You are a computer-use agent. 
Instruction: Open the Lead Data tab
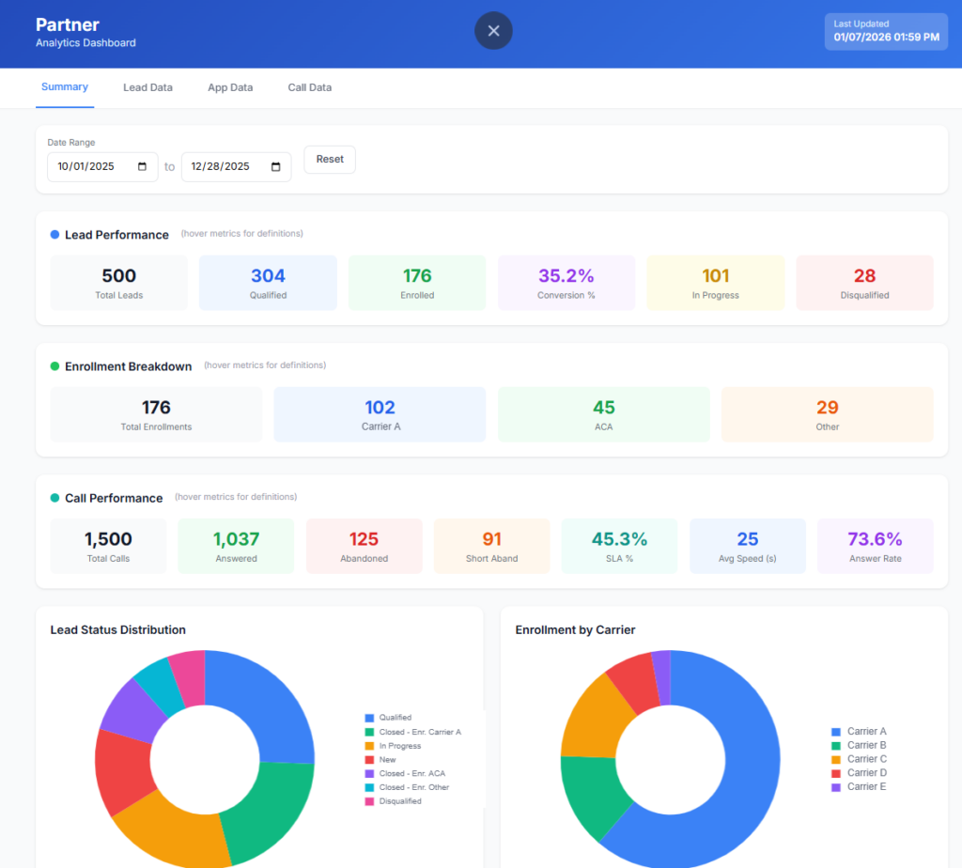147,87
